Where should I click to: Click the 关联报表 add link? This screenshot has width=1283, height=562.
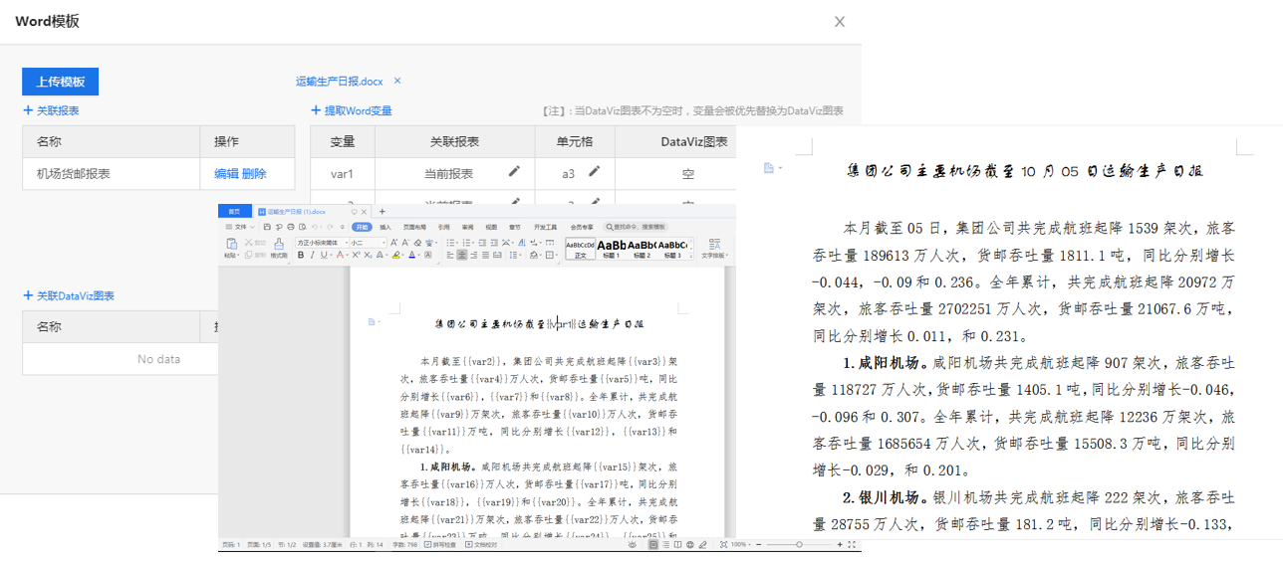[x=51, y=110]
